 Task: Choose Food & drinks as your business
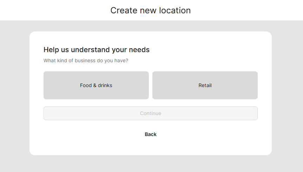tap(96, 85)
